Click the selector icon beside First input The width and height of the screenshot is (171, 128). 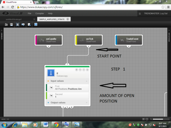(51, 87)
